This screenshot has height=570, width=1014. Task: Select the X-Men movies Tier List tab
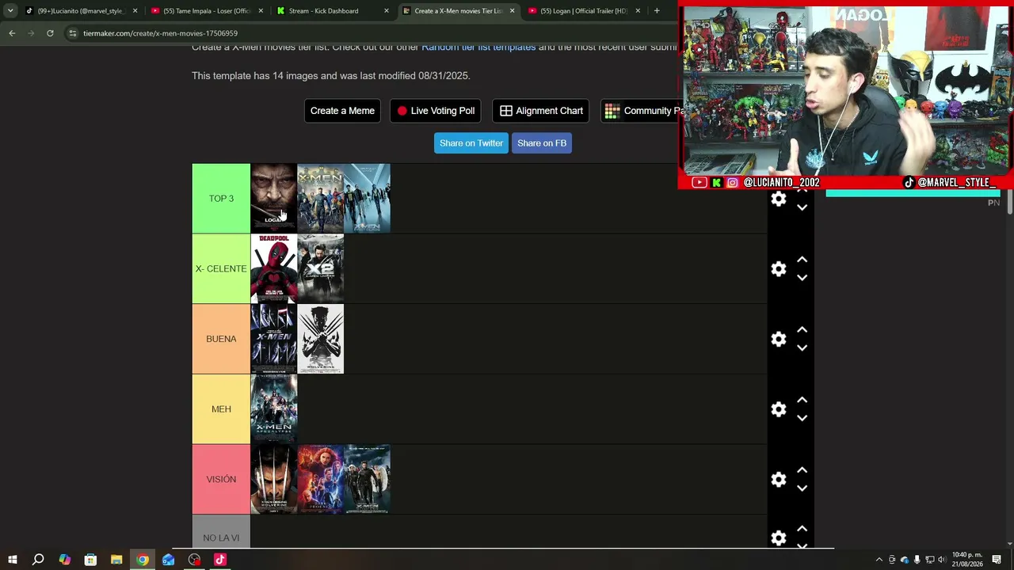(459, 11)
